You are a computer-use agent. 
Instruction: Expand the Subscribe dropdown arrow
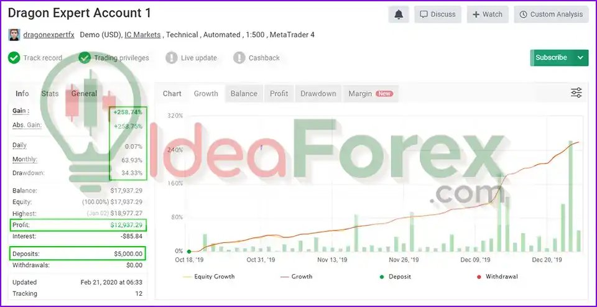(580, 58)
